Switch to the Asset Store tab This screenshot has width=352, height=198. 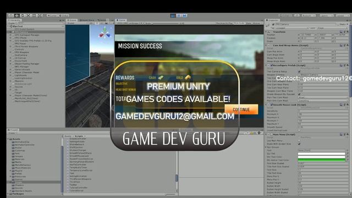[87, 20]
